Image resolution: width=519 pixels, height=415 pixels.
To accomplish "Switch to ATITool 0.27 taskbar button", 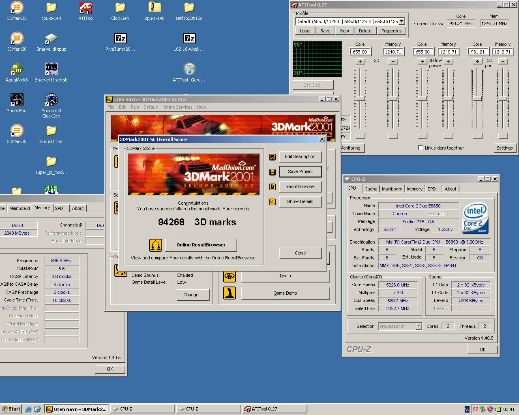I will pos(275,409).
